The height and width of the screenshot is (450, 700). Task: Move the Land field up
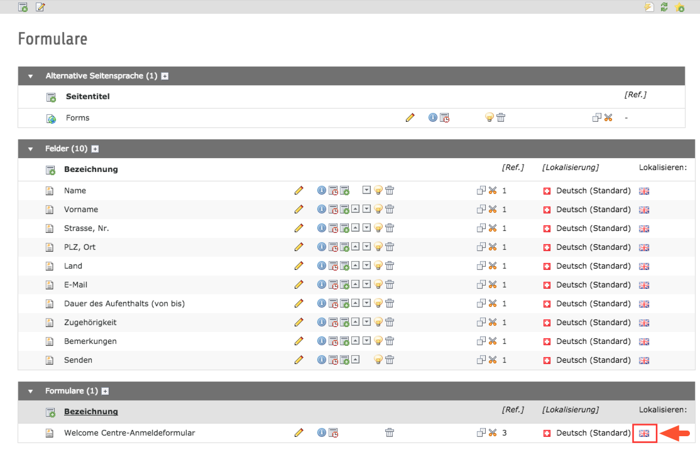click(x=356, y=265)
